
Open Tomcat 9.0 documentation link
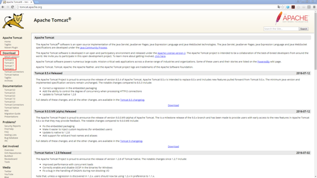click(x=10, y=90)
